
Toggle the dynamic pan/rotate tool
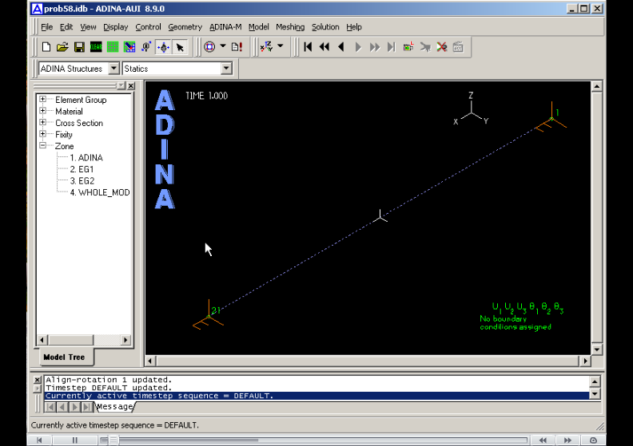pyautogui.click(x=164, y=47)
